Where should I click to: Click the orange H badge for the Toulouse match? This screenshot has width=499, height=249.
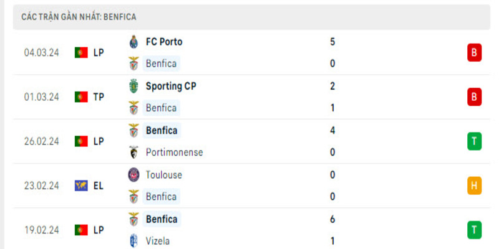(474, 186)
